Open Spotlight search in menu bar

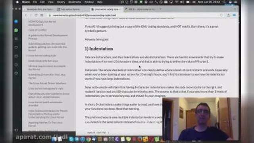point(224,2)
